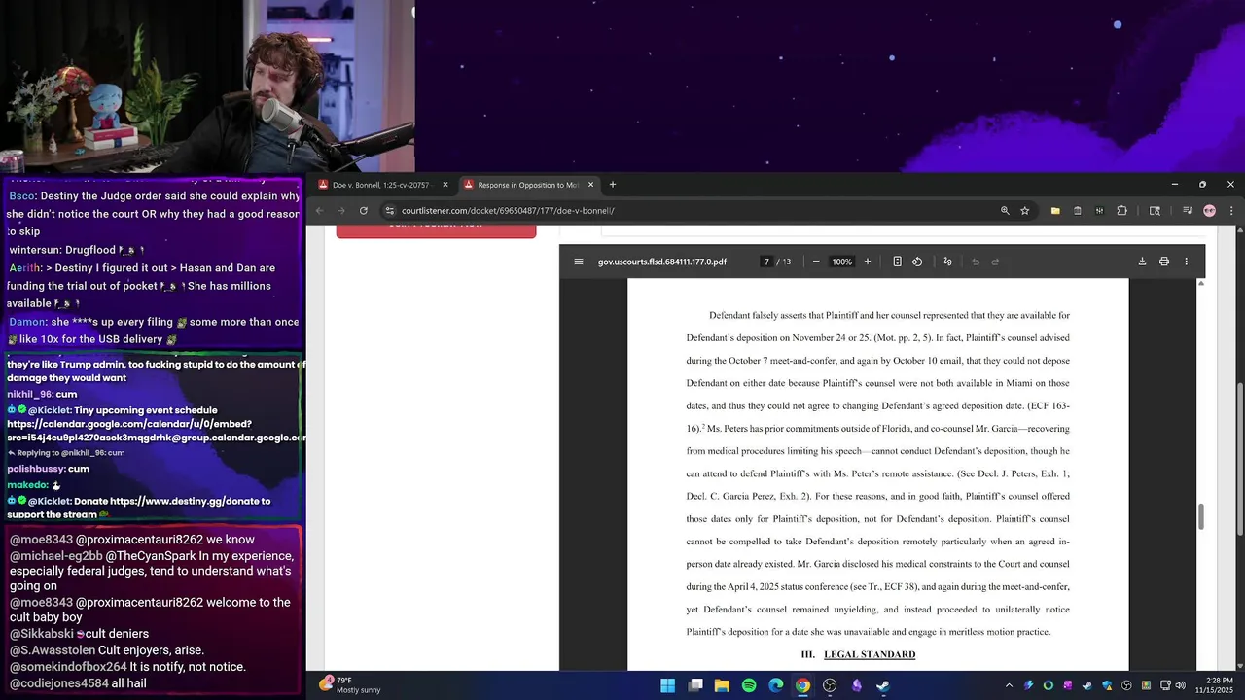Open PDF viewer more actions menu
The image size is (1245, 700).
tap(1186, 262)
